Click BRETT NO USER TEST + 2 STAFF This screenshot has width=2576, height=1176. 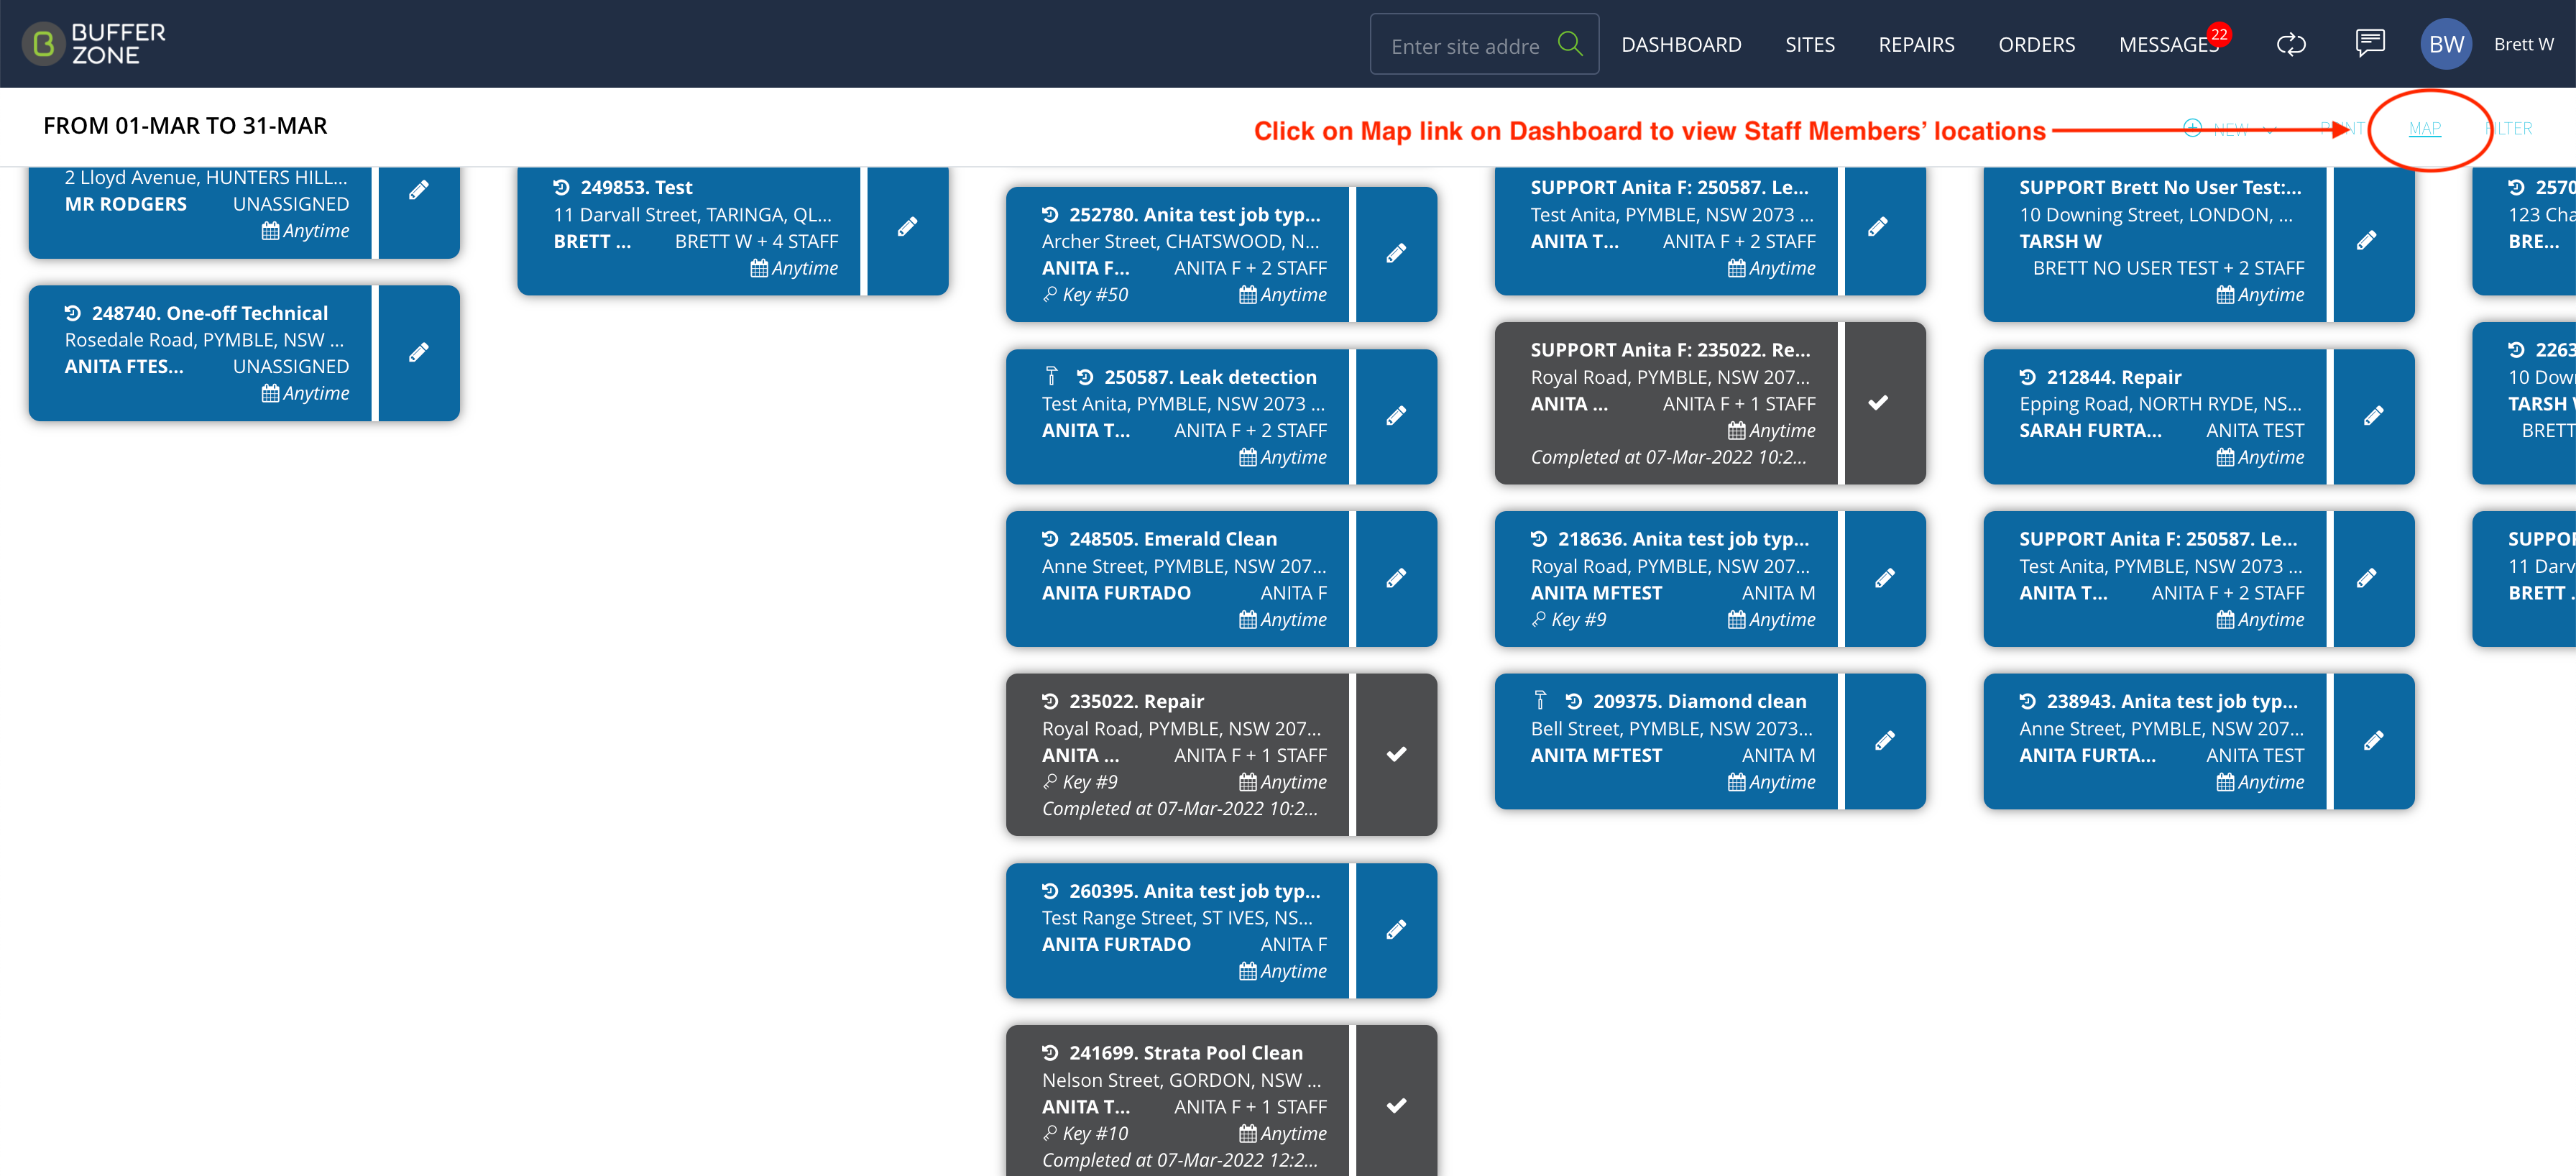point(2168,268)
